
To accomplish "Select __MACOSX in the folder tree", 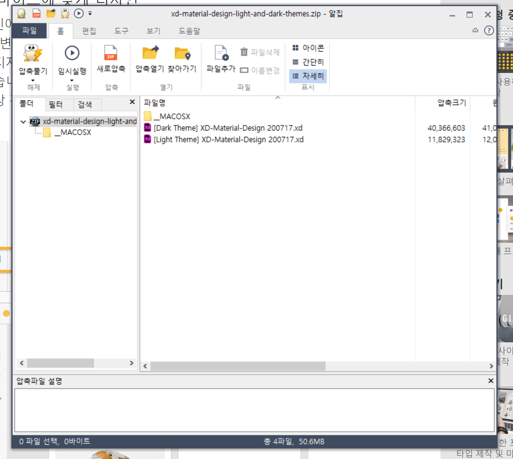I will 67,132.
